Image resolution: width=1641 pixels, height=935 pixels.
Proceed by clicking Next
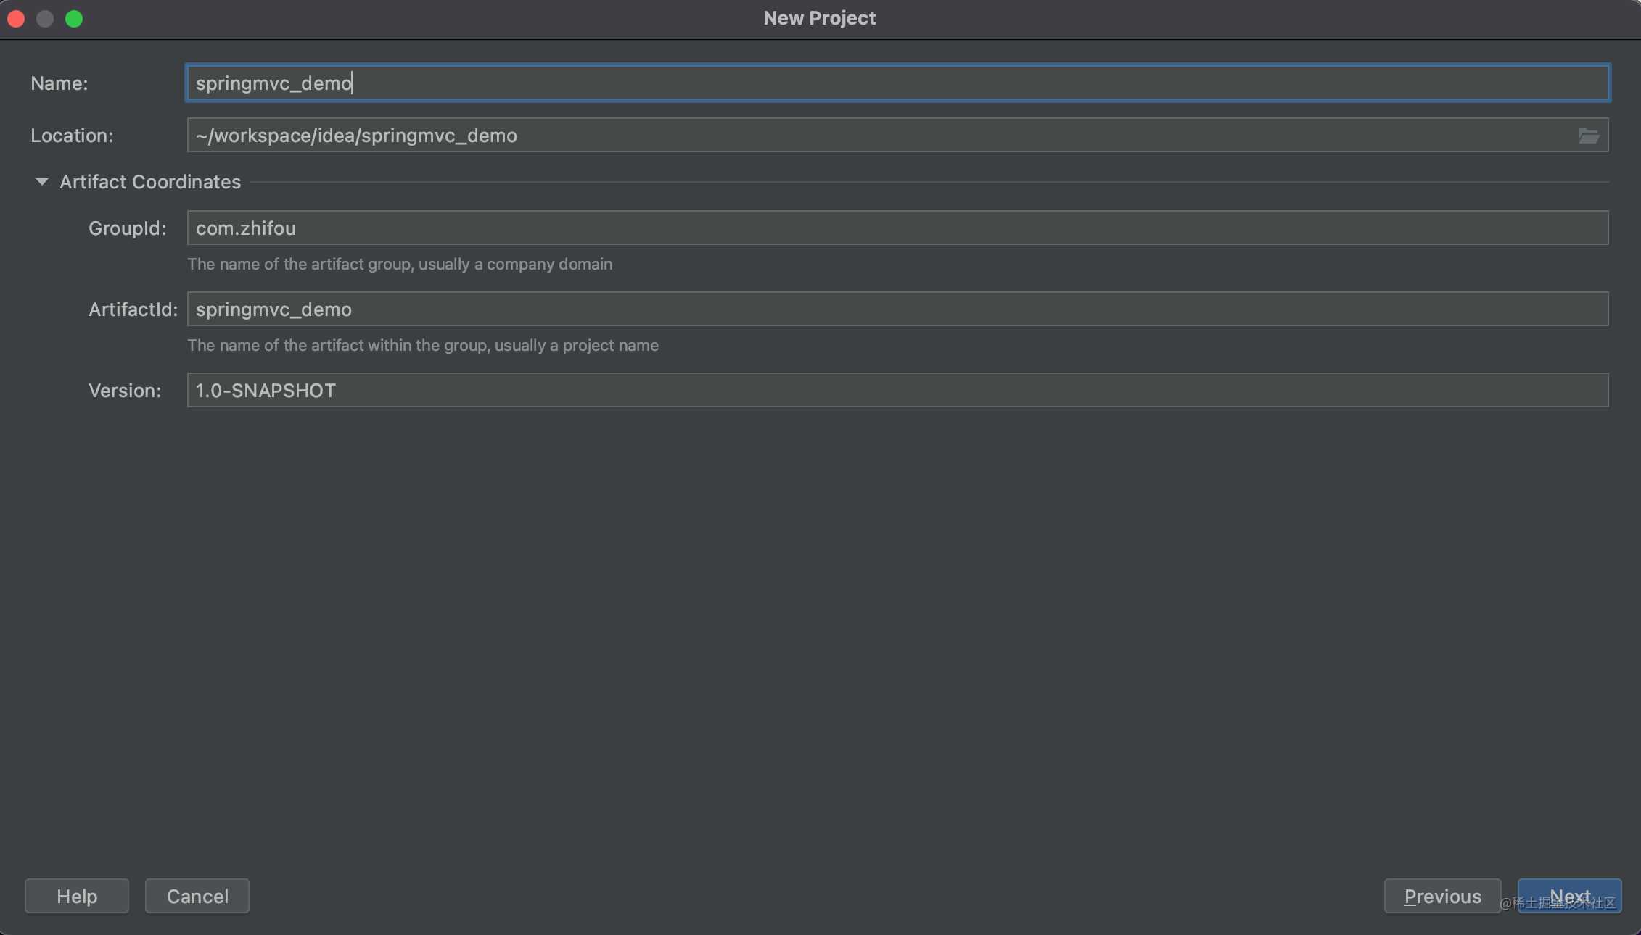click(1569, 897)
